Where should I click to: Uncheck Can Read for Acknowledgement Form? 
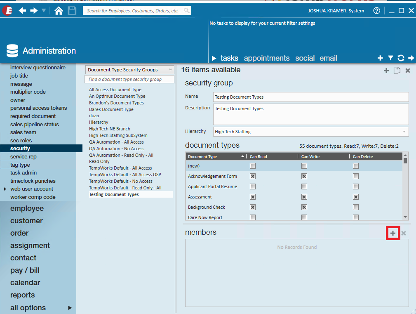click(x=253, y=176)
